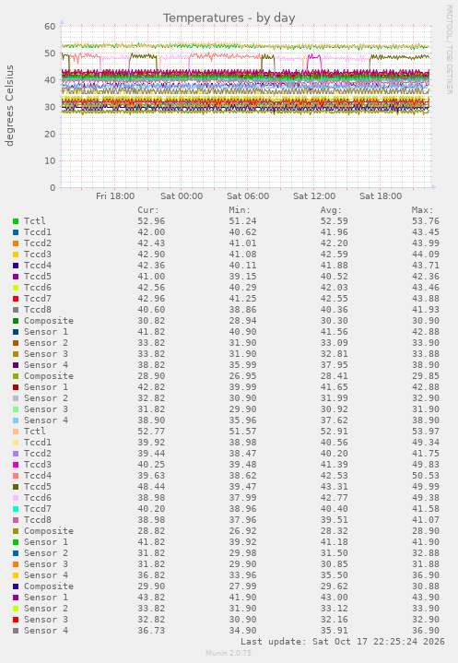Click the 52.59 average value

[334, 221]
